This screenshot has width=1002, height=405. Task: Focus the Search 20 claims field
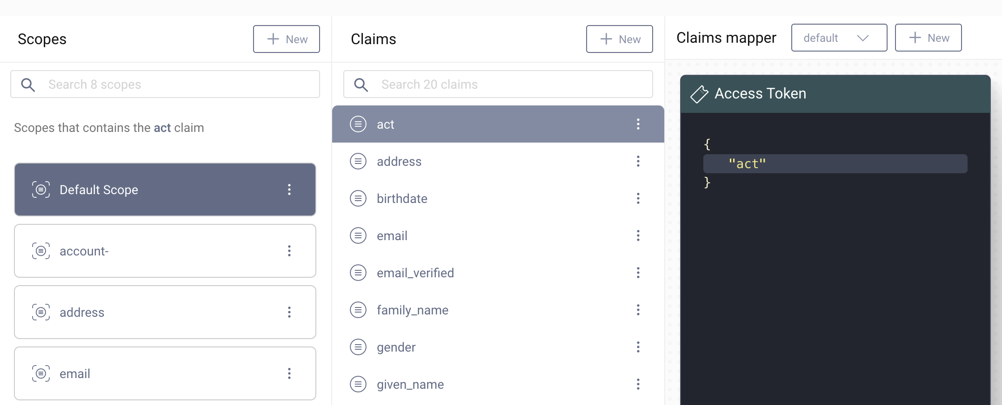498,84
